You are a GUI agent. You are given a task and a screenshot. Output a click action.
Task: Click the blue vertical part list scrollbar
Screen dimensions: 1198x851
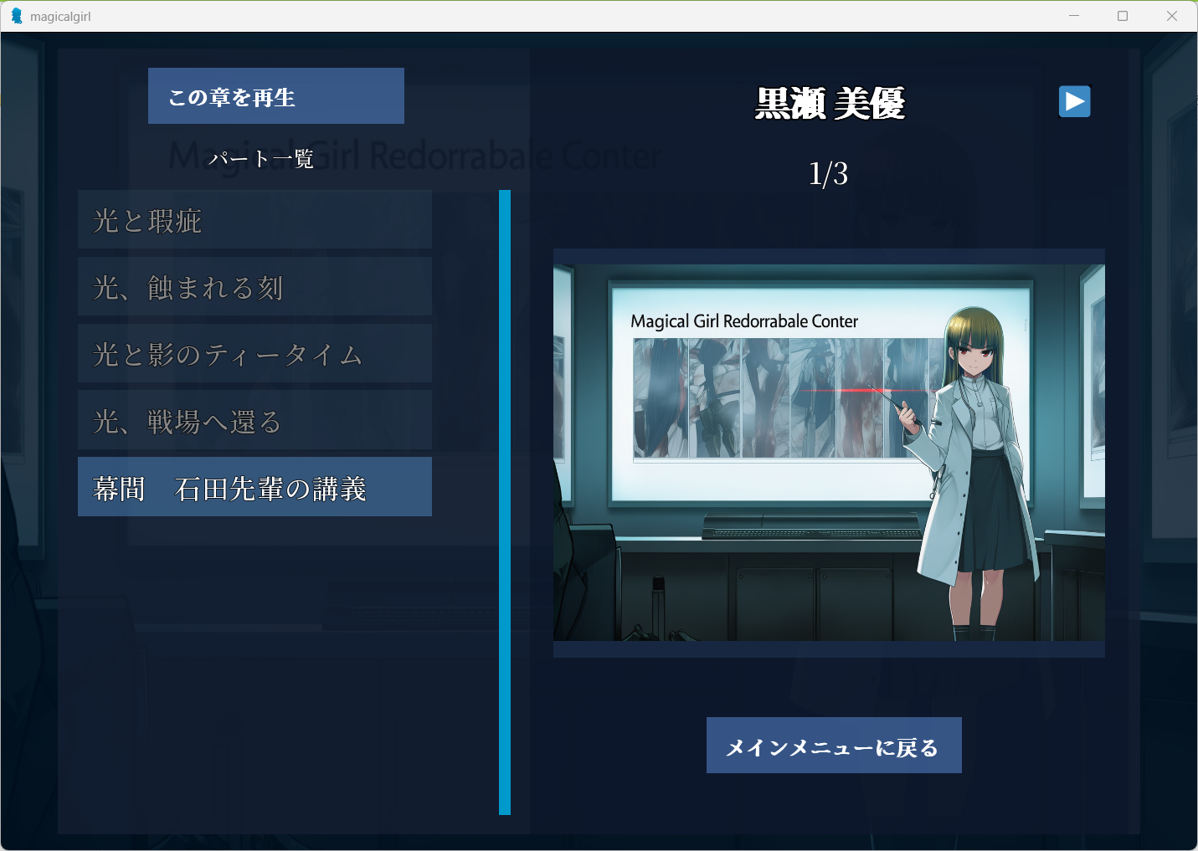pyautogui.click(x=505, y=502)
